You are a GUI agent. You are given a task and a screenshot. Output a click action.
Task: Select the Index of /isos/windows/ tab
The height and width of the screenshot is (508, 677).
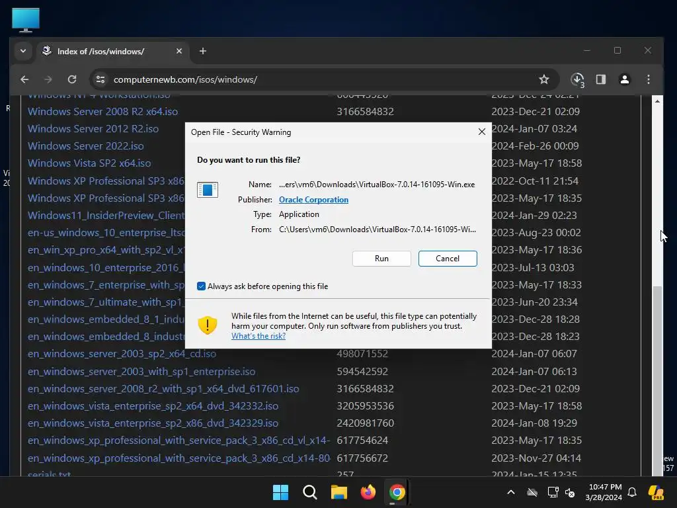point(112,52)
